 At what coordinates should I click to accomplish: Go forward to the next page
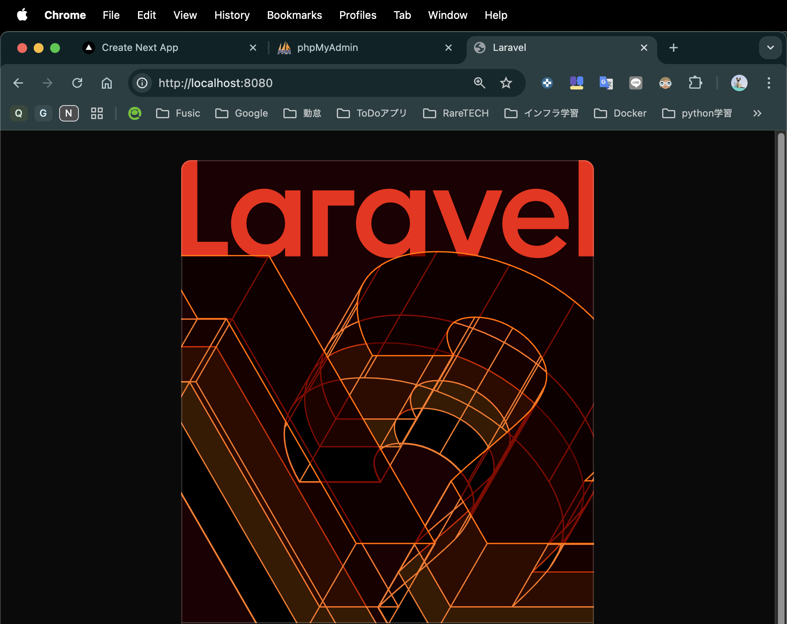(48, 83)
